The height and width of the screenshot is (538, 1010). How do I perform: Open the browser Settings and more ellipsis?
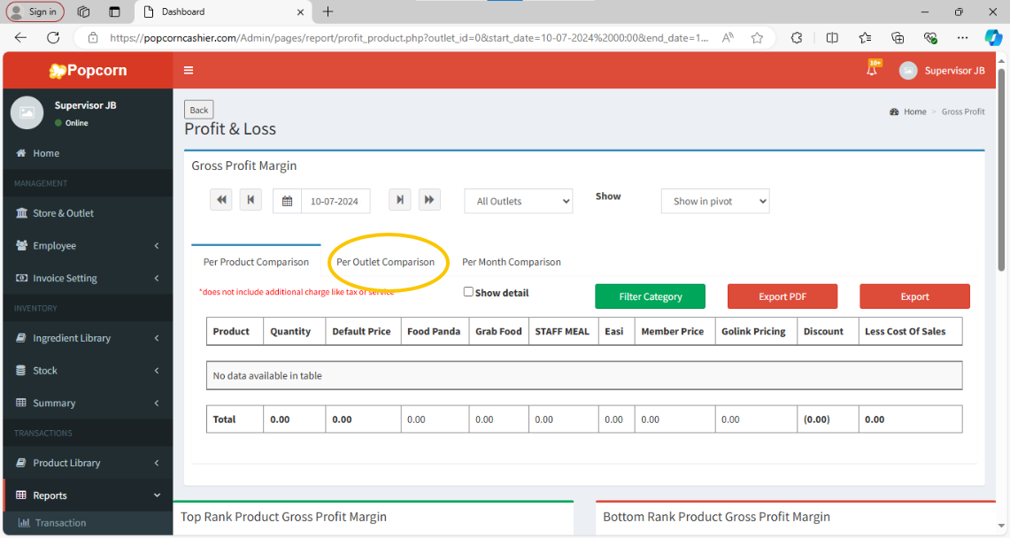[x=962, y=38]
